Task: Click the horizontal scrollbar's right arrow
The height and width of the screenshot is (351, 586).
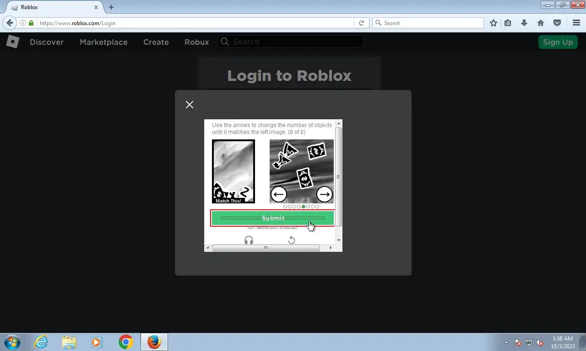Action: (x=331, y=248)
